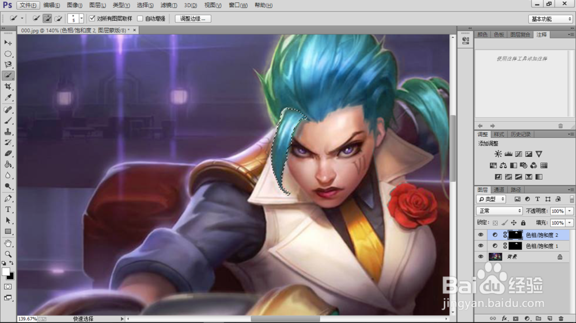Open the brush size picker dropdown

[x=81, y=18]
